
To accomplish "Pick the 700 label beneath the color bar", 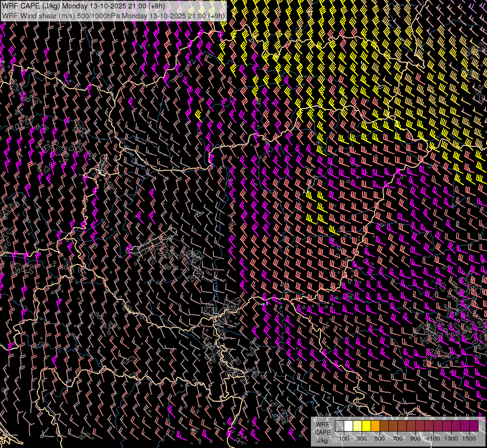I will 397,439.
